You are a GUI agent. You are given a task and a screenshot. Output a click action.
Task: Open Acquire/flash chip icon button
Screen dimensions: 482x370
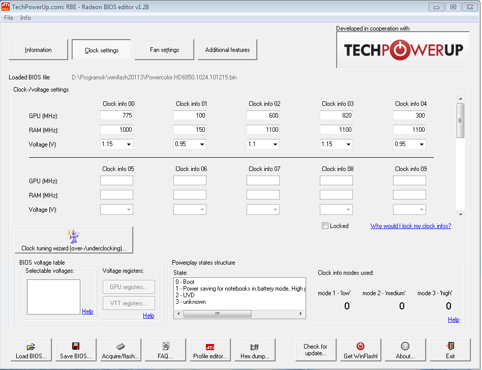(x=120, y=350)
